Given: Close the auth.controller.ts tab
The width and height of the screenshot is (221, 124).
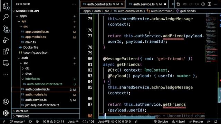Looking at the screenshot, I should 122,4.
